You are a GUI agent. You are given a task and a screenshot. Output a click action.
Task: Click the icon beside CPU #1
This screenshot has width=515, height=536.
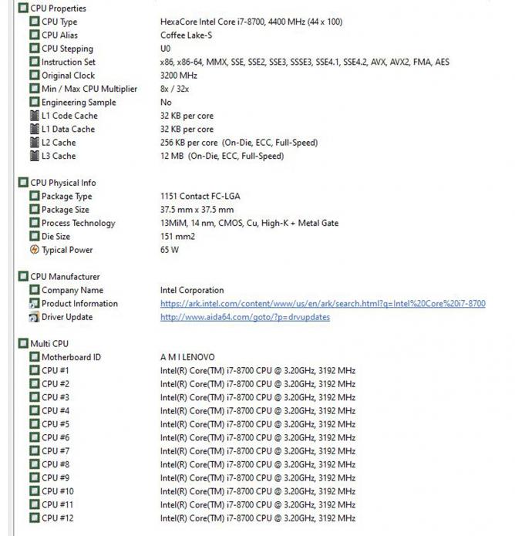tap(35, 370)
